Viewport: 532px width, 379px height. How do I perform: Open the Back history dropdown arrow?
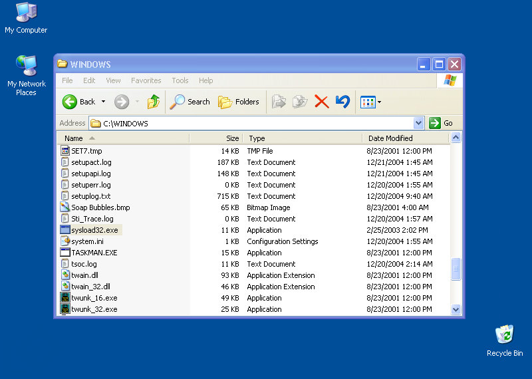(x=103, y=102)
